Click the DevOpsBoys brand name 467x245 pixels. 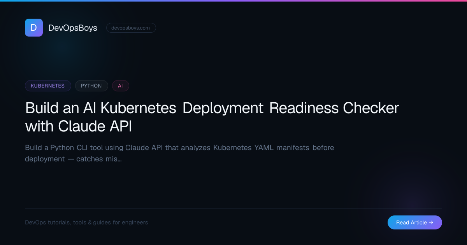click(x=73, y=28)
